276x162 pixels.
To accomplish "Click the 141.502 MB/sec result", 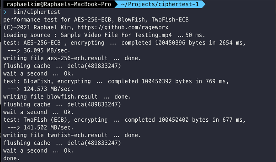I will (x=48, y=128).
